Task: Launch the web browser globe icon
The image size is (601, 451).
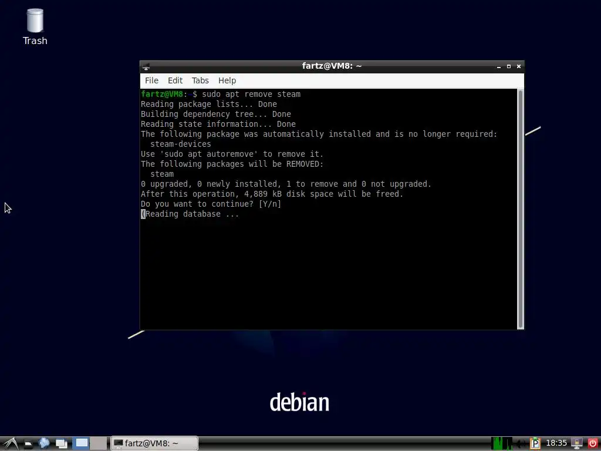Action: [44, 443]
